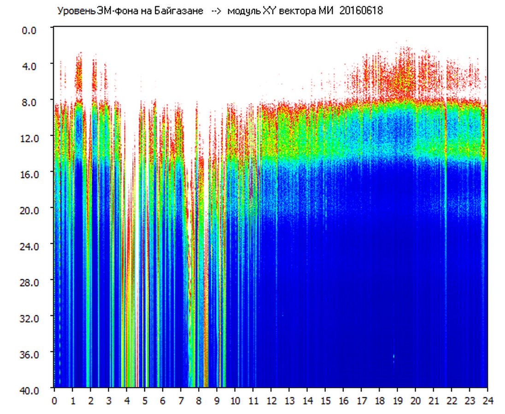Click the date 20160618 in the title
The width and height of the screenshot is (505, 414).
pyautogui.click(x=361, y=11)
